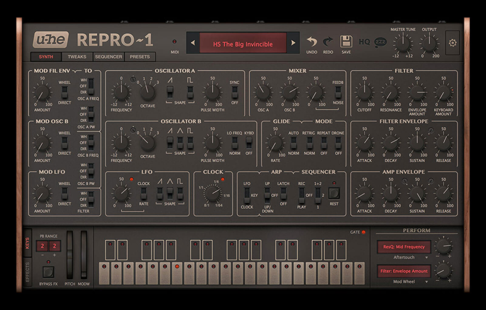The image size is (486, 310).
Task: Click the zzz sleep mode icon
Action: pyautogui.click(x=381, y=42)
